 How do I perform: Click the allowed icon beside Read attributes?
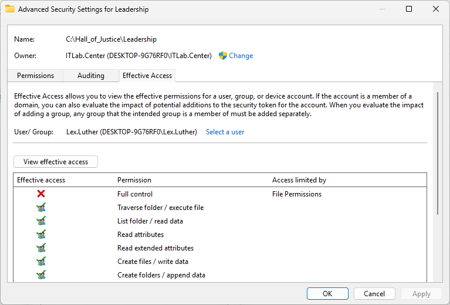pos(41,235)
